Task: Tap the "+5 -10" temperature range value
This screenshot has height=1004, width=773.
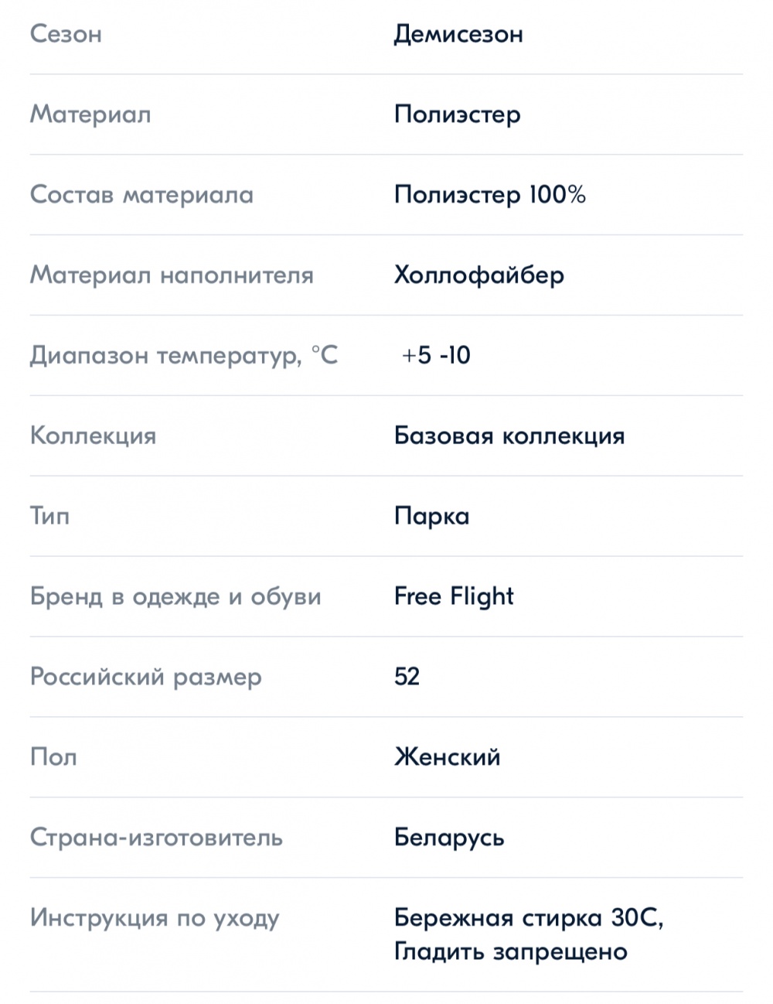Action: [436, 356]
